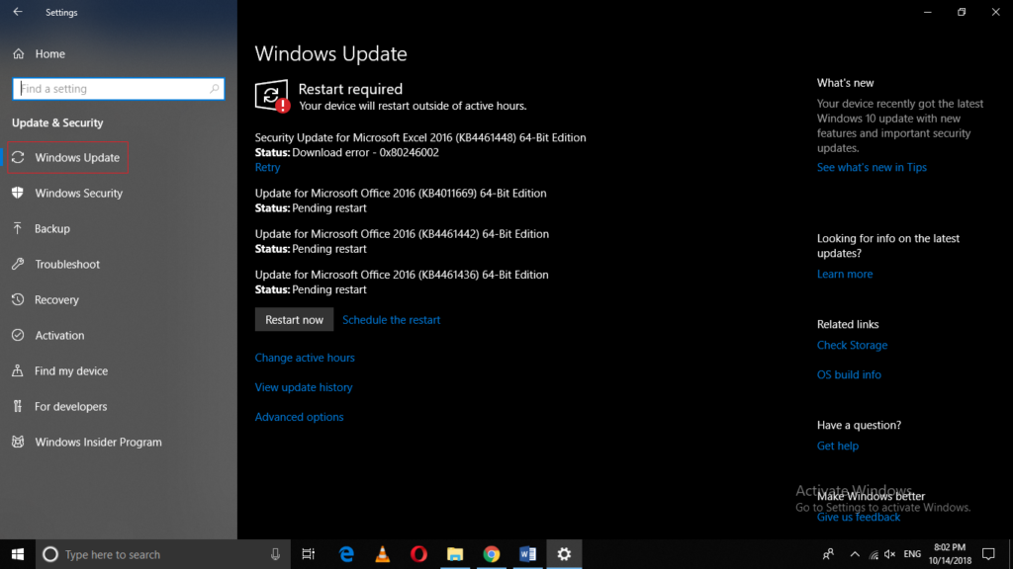Open Change active hours

tap(305, 358)
